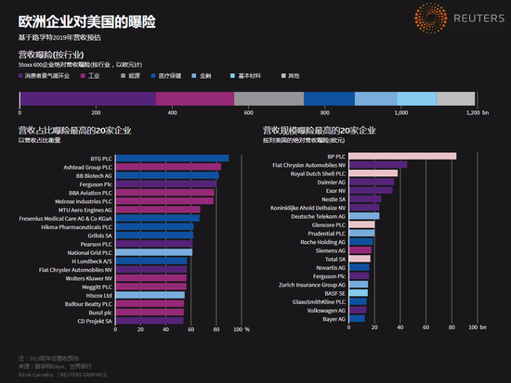Click the Melrose Industries PLC label
Viewport: 511px width, 383px height.
pos(84,201)
